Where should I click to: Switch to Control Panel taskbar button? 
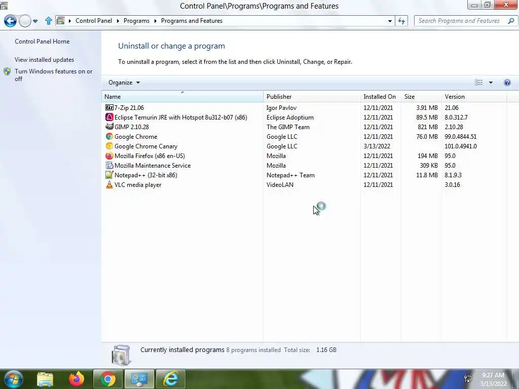pos(139,379)
